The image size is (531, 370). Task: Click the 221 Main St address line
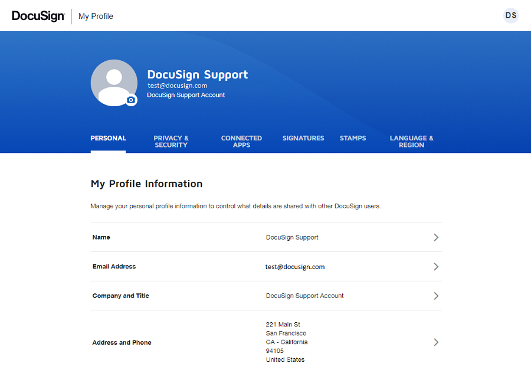283,325
